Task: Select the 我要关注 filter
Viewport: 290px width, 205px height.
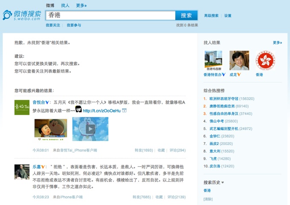Action: 53,25
